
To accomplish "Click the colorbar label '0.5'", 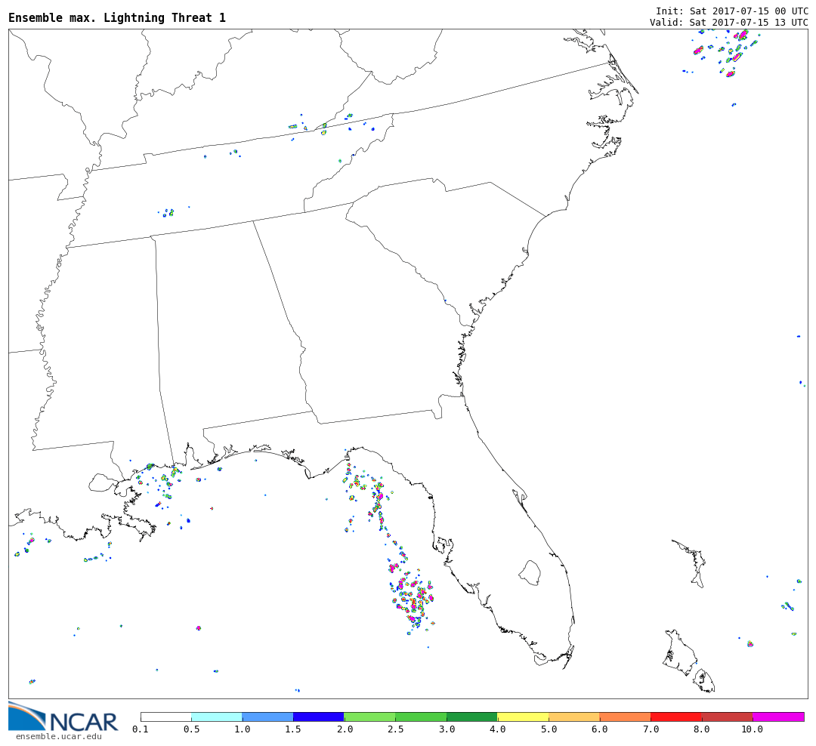I will (191, 729).
